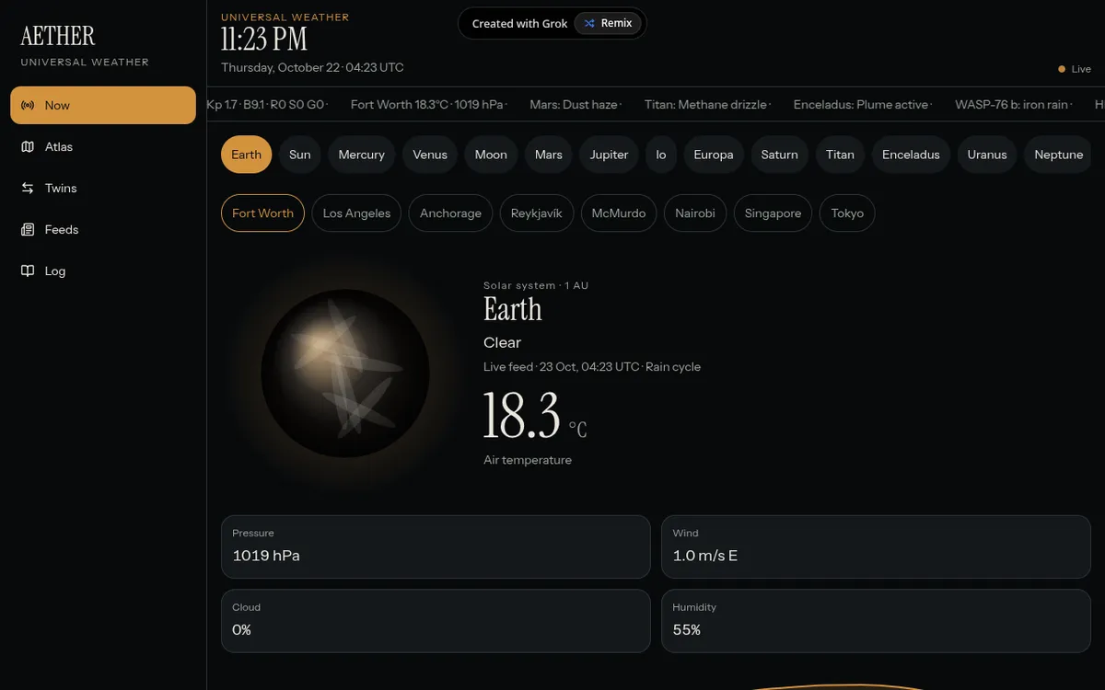The height and width of the screenshot is (690, 1105).
Task: Open the Atlas section label
Action: (59, 146)
